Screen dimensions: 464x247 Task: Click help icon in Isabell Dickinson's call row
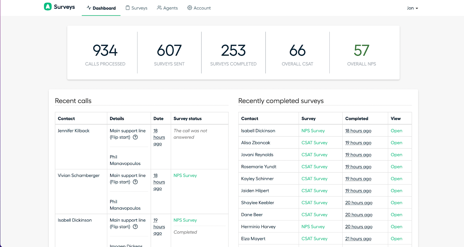[135, 227]
